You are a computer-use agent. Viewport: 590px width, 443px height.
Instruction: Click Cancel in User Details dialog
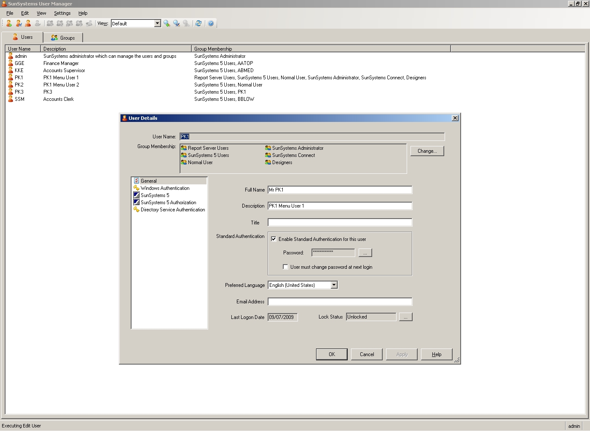click(367, 354)
